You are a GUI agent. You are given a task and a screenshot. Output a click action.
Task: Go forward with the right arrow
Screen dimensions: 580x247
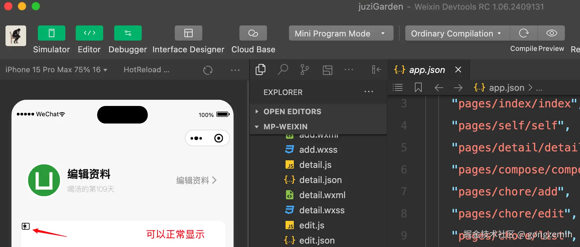pyautogui.click(x=458, y=88)
